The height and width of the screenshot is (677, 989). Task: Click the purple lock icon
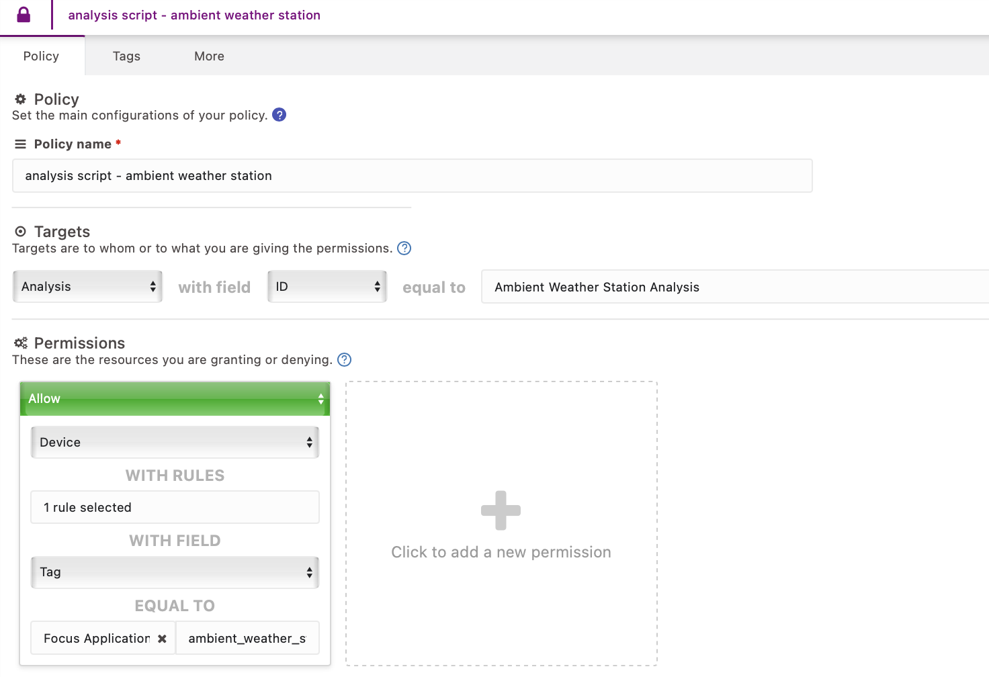pyautogui.click(x=24, y=15)
